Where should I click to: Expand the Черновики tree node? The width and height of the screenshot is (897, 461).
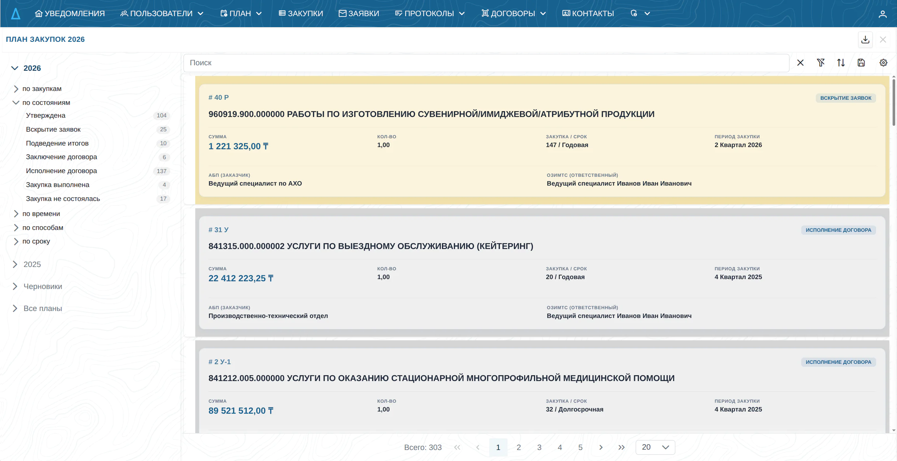point(15,286)
